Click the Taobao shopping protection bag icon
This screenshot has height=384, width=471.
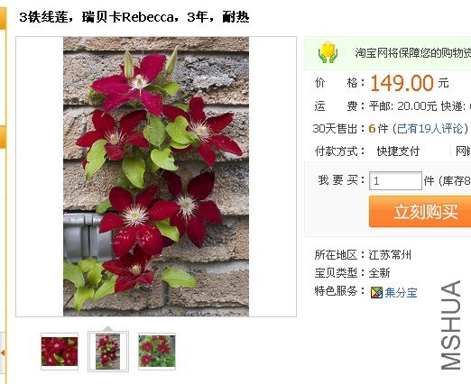328,52
